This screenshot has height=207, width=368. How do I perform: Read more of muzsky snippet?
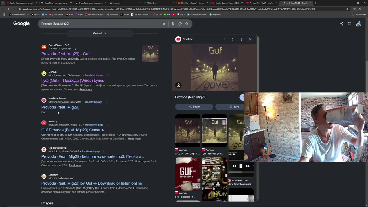(x=134, y=139)
